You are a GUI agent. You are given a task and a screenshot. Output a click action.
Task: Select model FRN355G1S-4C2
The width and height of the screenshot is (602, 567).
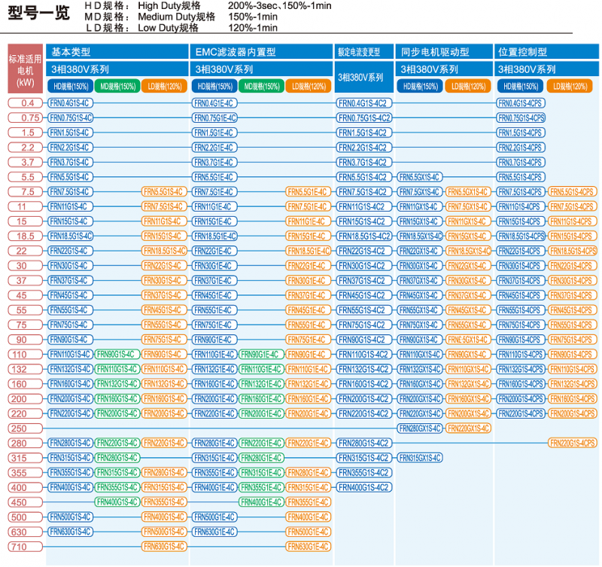click(x=364, y=473)
